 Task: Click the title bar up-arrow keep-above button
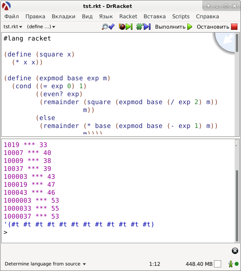208,6
